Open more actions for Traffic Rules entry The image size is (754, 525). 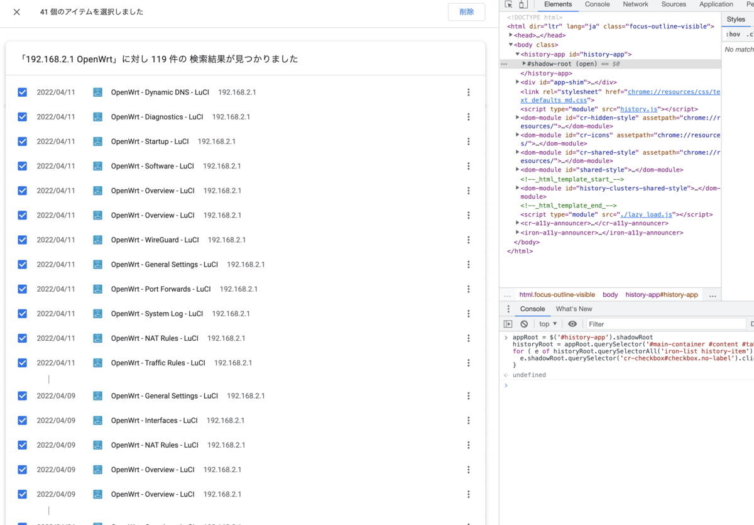(x=469, y=363)
